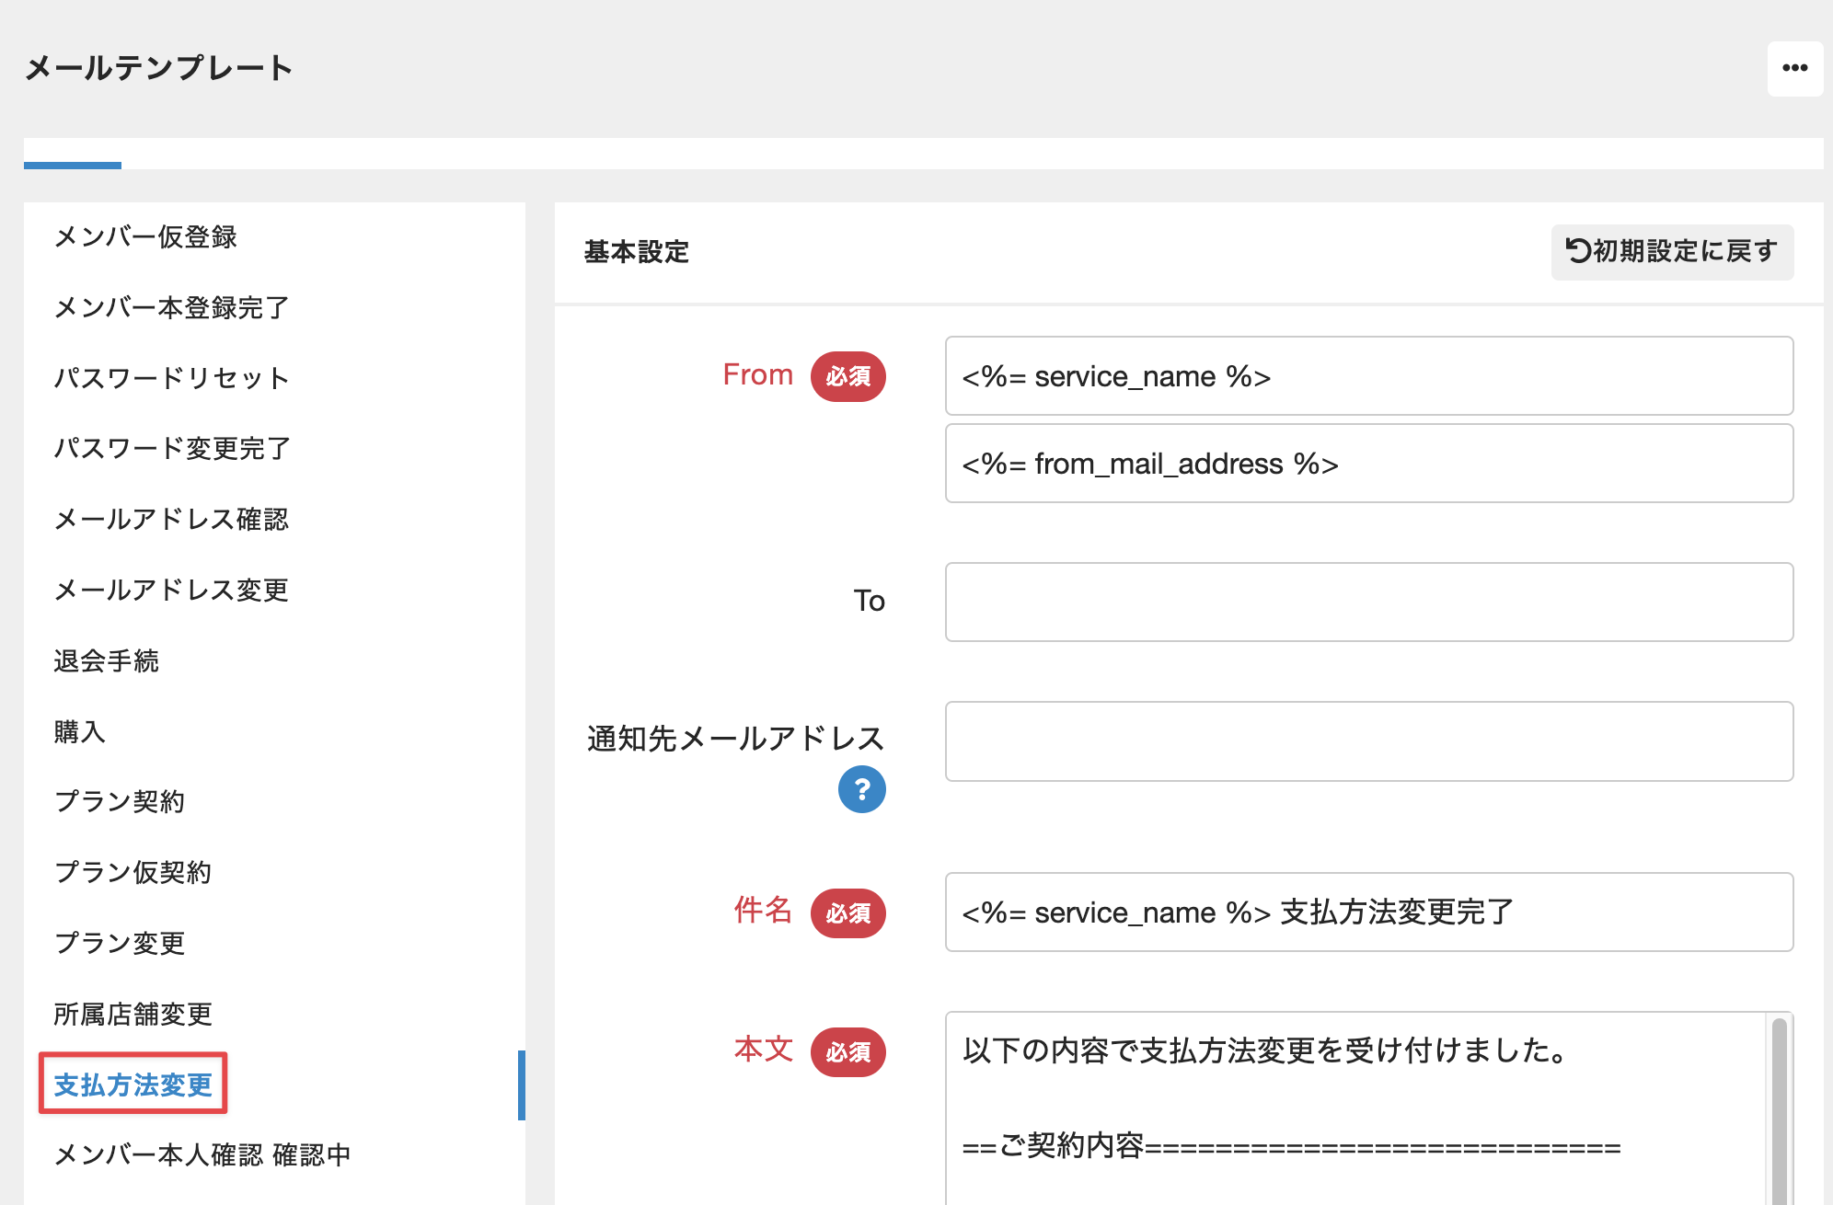1833x1205 pixels.
Task: Open 所属店舗変更 template
Action: pos(133,1014)
